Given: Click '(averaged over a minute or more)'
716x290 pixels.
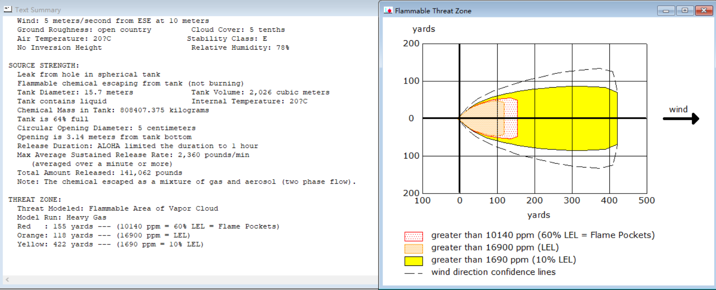Looking at the screenshot, I should [x=102, y=164].
